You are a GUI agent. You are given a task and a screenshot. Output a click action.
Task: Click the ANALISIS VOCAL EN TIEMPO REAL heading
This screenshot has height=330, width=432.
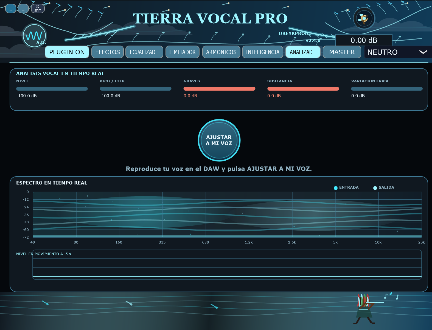pyautogui.click(x=60, y=73)
